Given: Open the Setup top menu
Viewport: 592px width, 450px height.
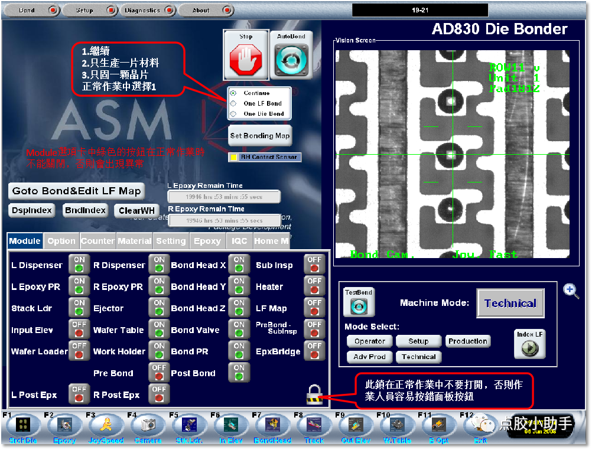Looking at the screenshot, I should pos(90,10).
